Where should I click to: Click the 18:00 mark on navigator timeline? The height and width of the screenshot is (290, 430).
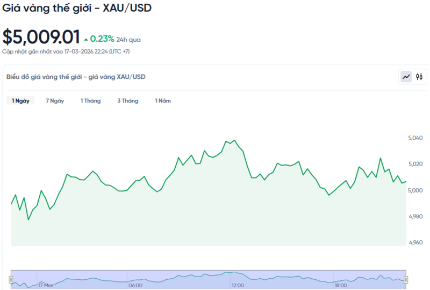pyautogui.click(x=340, y=286)
